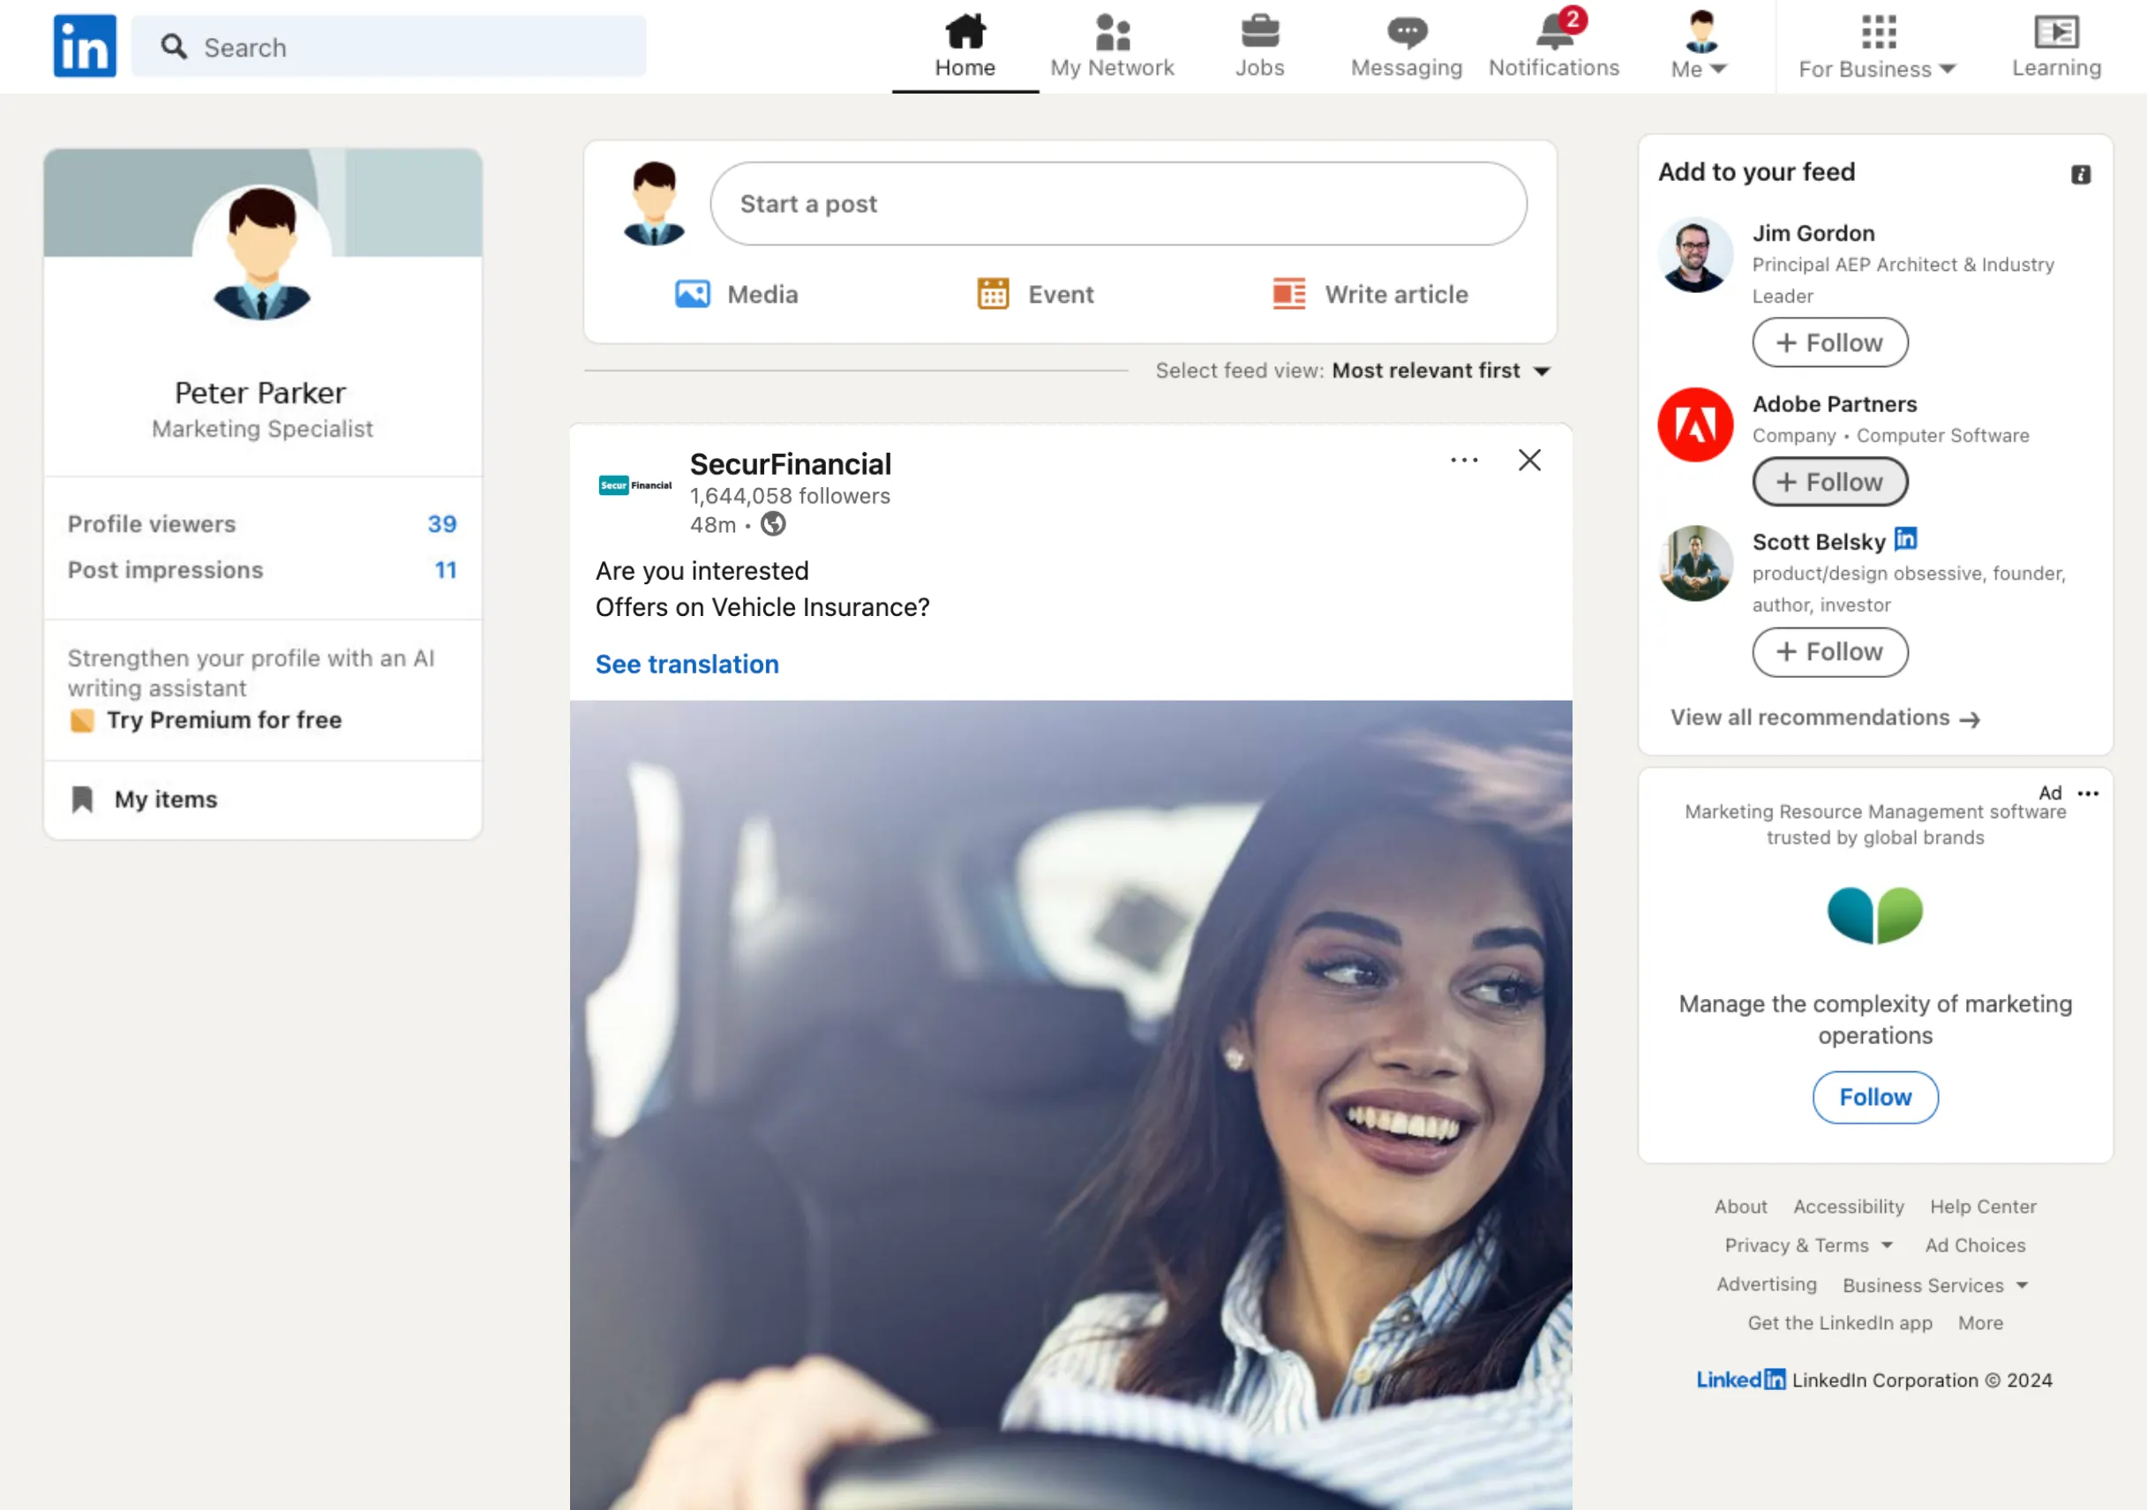The width and height of the screenshot is (2147, 1510).
Task: Open Peter Parker profile name
Action: (261, 394)
